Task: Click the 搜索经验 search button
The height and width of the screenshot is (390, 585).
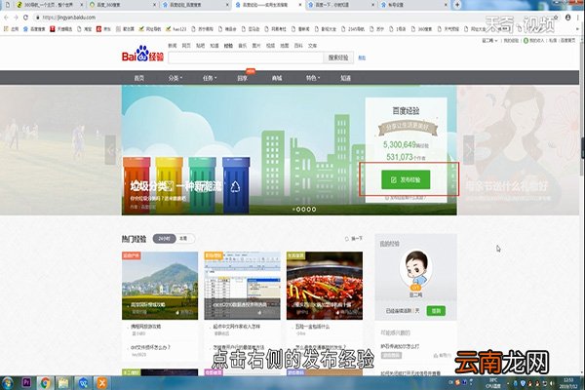Action: click(338, 58)
